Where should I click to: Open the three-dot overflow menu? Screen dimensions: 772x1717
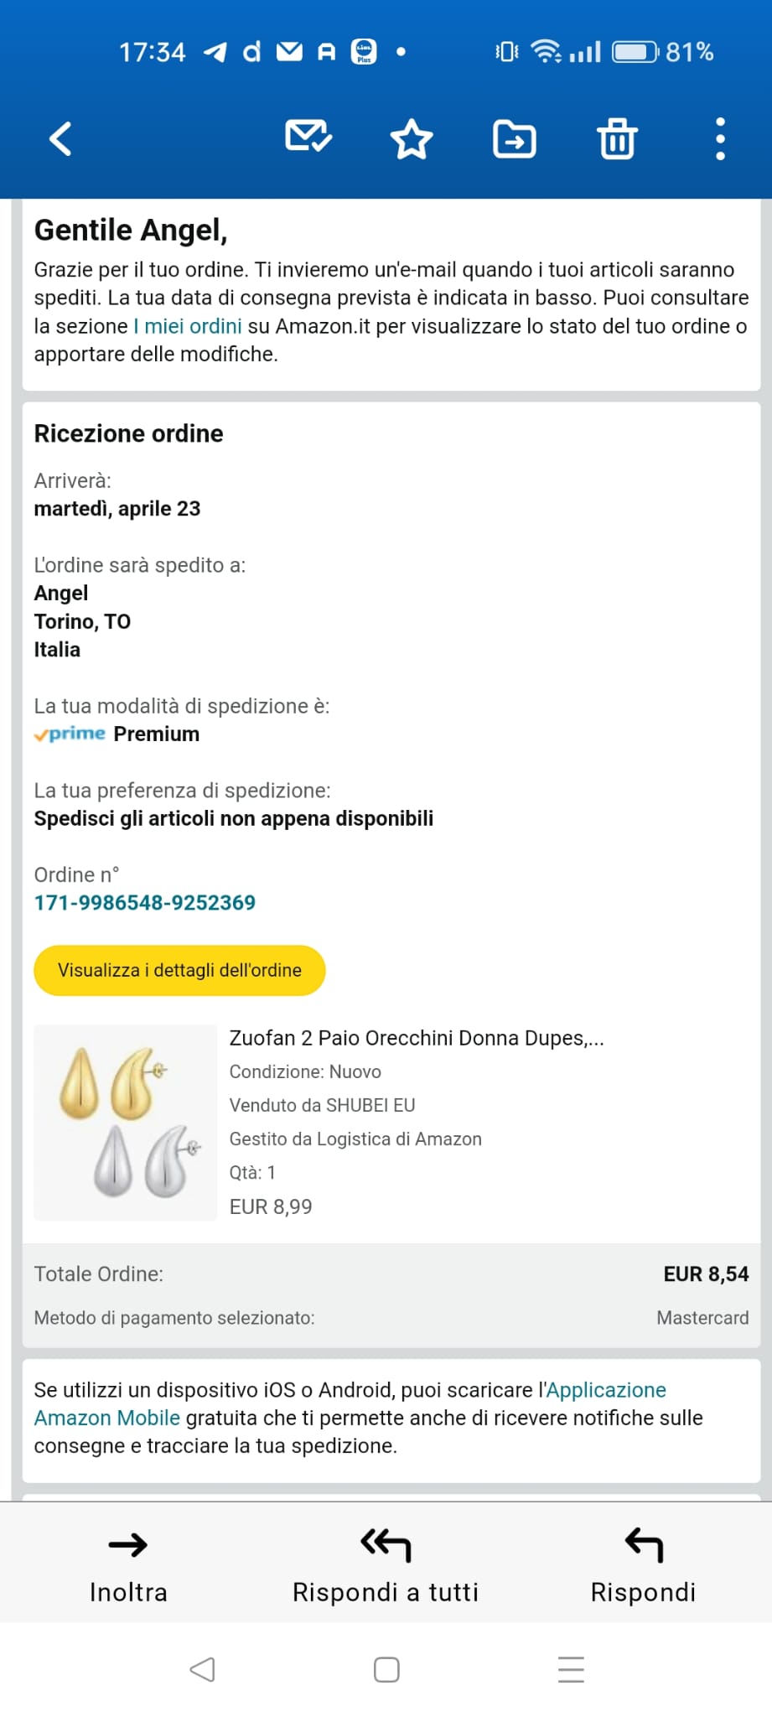720,138
